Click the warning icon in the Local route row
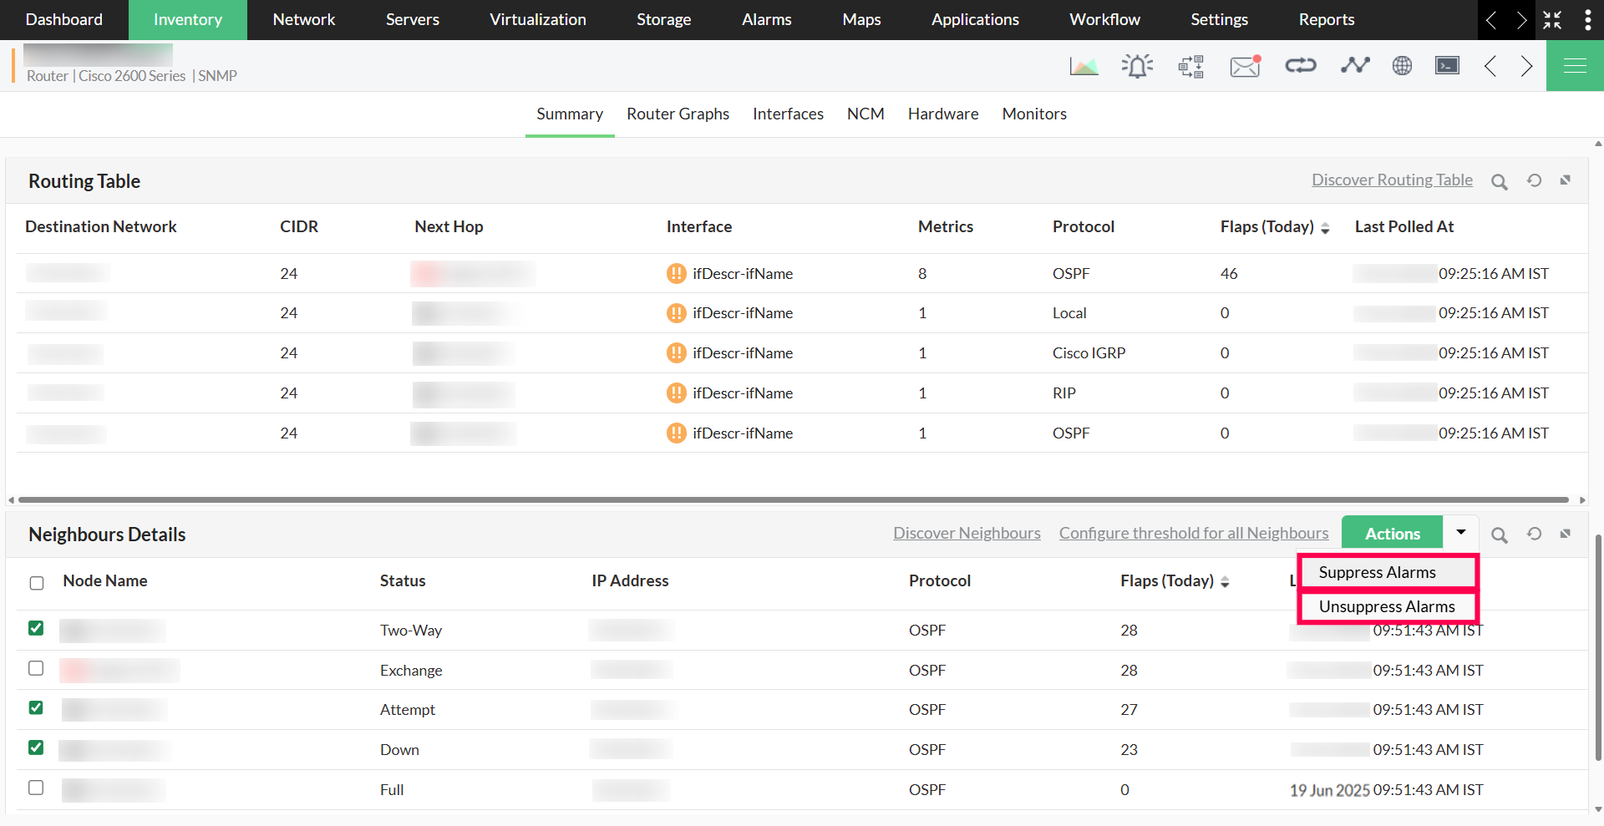Image resolution: width=1604 pixels, height=826 pixels. [x=677, y=313]
